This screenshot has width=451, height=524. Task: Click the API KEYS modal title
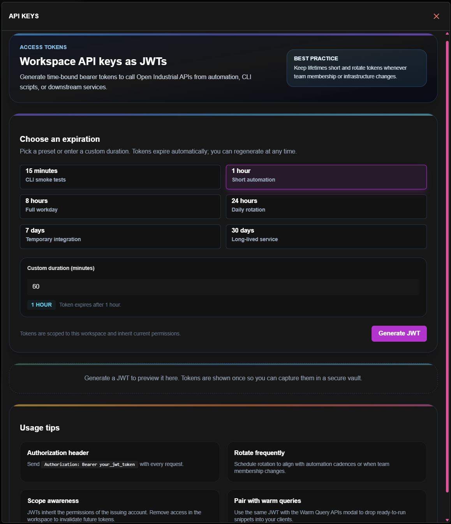click(24, 16)
